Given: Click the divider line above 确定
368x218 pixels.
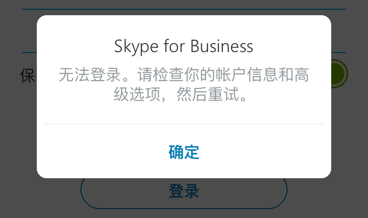Looking at the screenshot, I should (184, 124).
